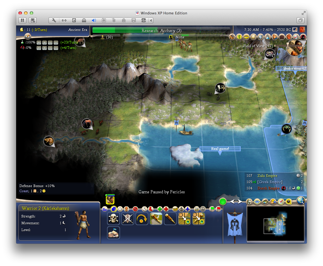323x266 pixels.
Task: Toggle the red no-entry plot list filter
Action: pos(135,209)
